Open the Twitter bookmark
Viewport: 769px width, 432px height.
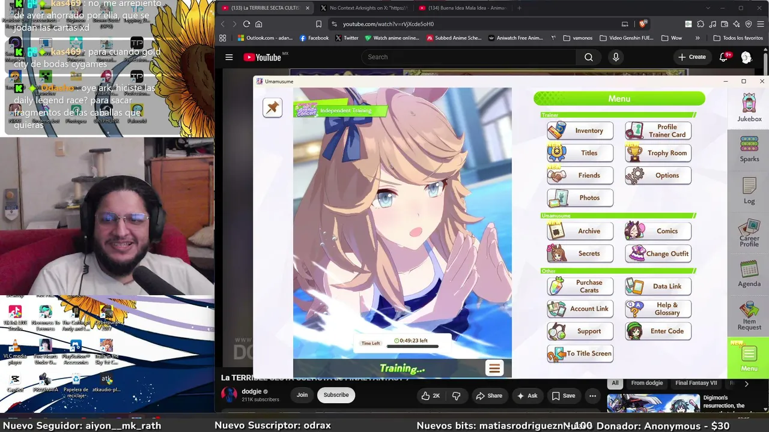tap(347, 38)
